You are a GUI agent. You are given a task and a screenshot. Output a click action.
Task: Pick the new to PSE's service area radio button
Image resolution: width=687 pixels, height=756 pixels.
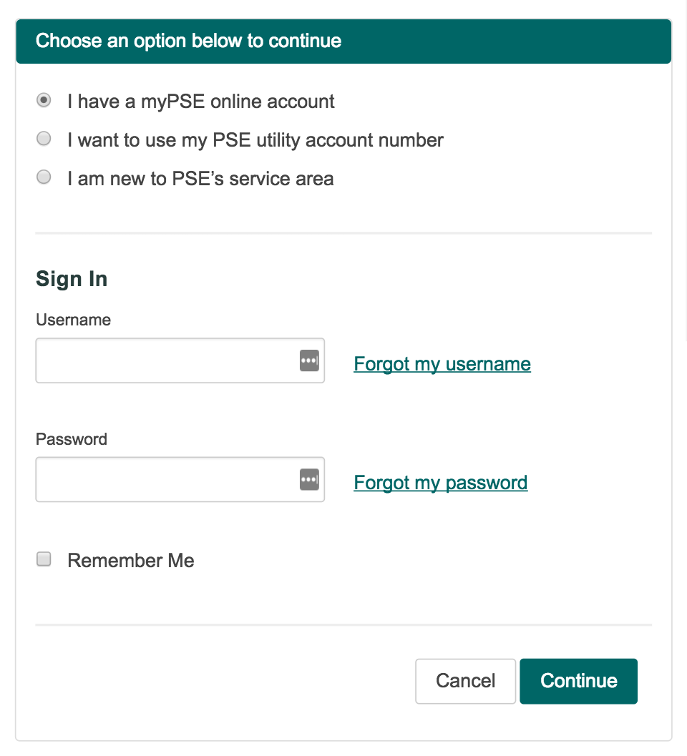44,177
